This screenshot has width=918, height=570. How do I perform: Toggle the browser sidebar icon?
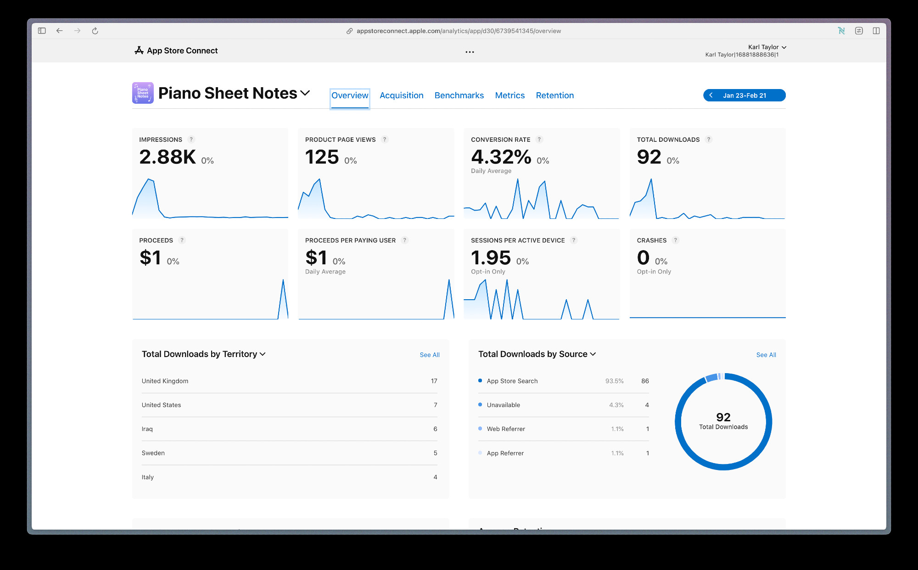pos(42,31)
